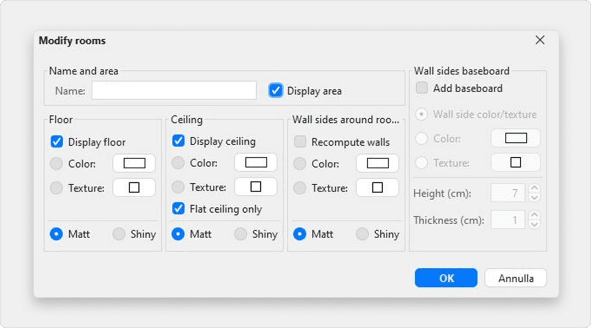Select Shiny finish for the Floor
The height and width of the screenshot is (328, 591).
tap(119, 234)
